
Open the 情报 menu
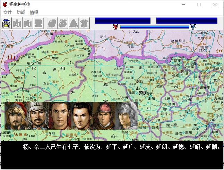click(x=34, y=13)
